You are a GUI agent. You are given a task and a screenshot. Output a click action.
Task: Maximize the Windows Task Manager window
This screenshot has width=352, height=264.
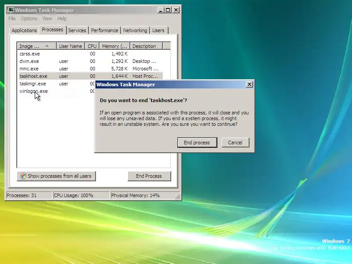pyautogui.click(x=168, y=10)
